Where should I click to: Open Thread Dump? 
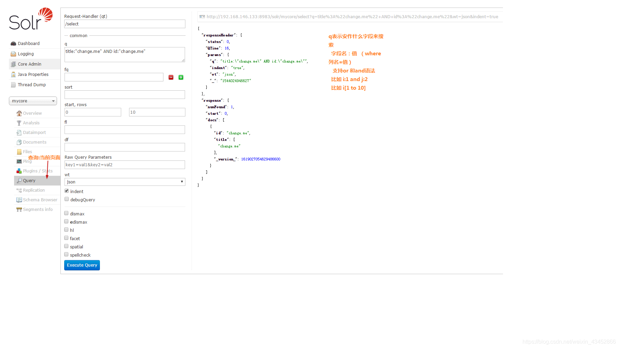tap(32, 85)
